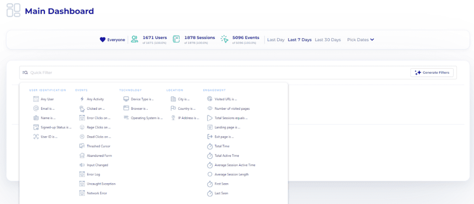Click the Events cursor icon

(x=225, y=40)
